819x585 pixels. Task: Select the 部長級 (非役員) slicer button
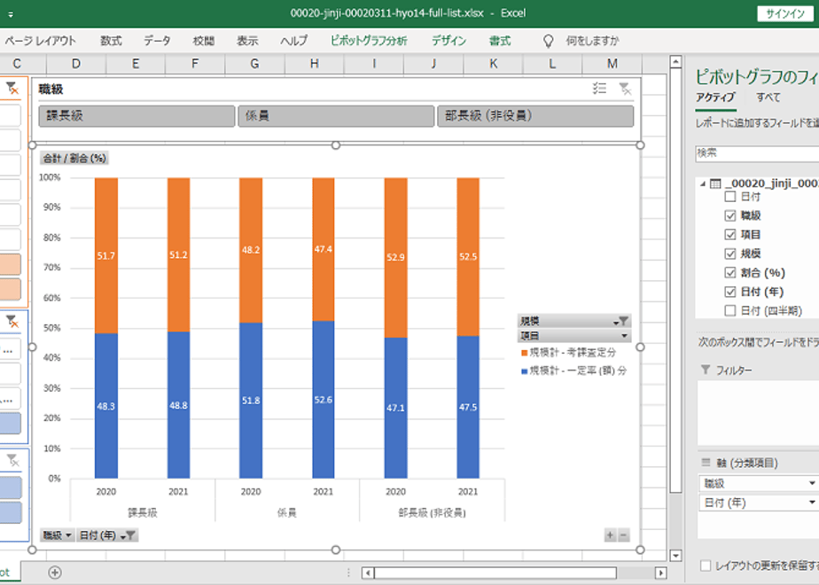click(x=536, y=116)
